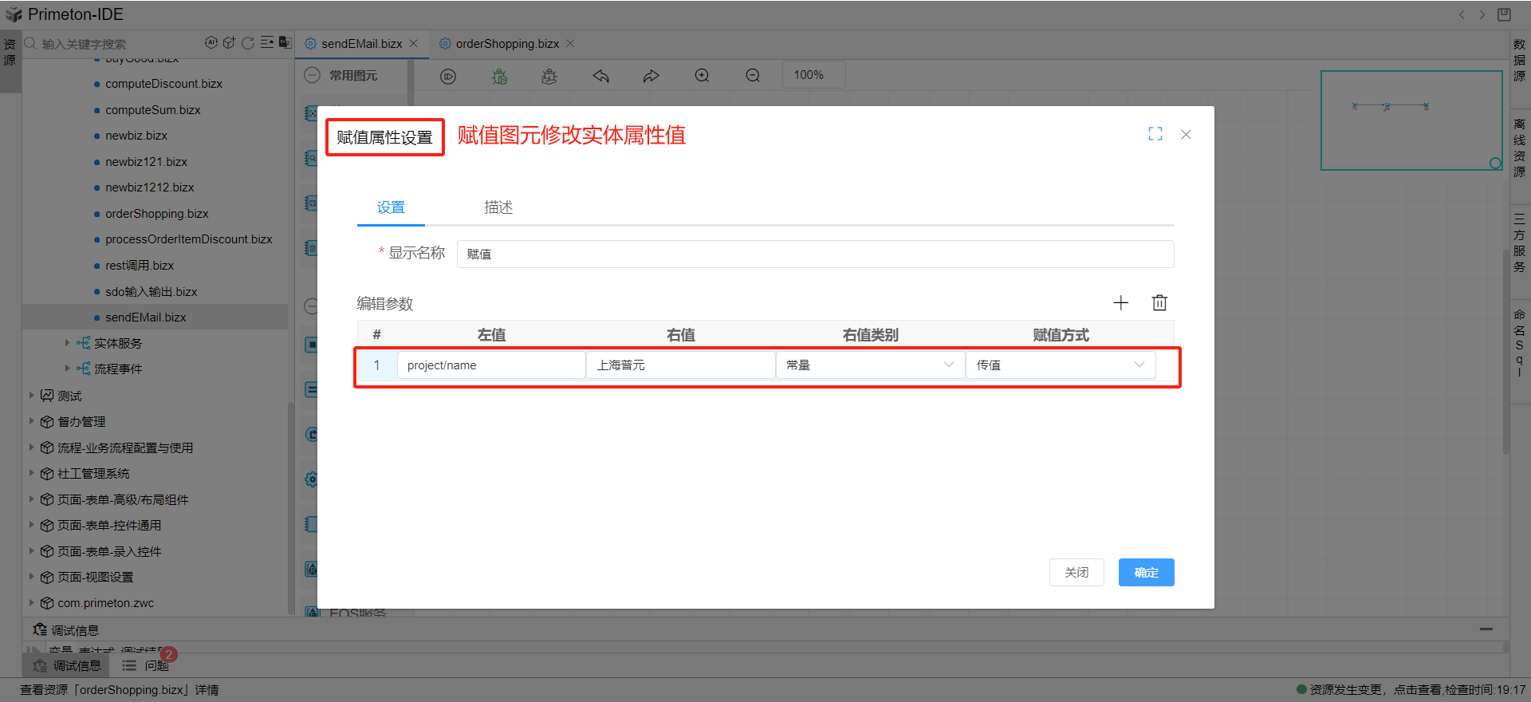Click the plus icon to add parameter
Screen dimensions: 1531x702
[1120, 302]
